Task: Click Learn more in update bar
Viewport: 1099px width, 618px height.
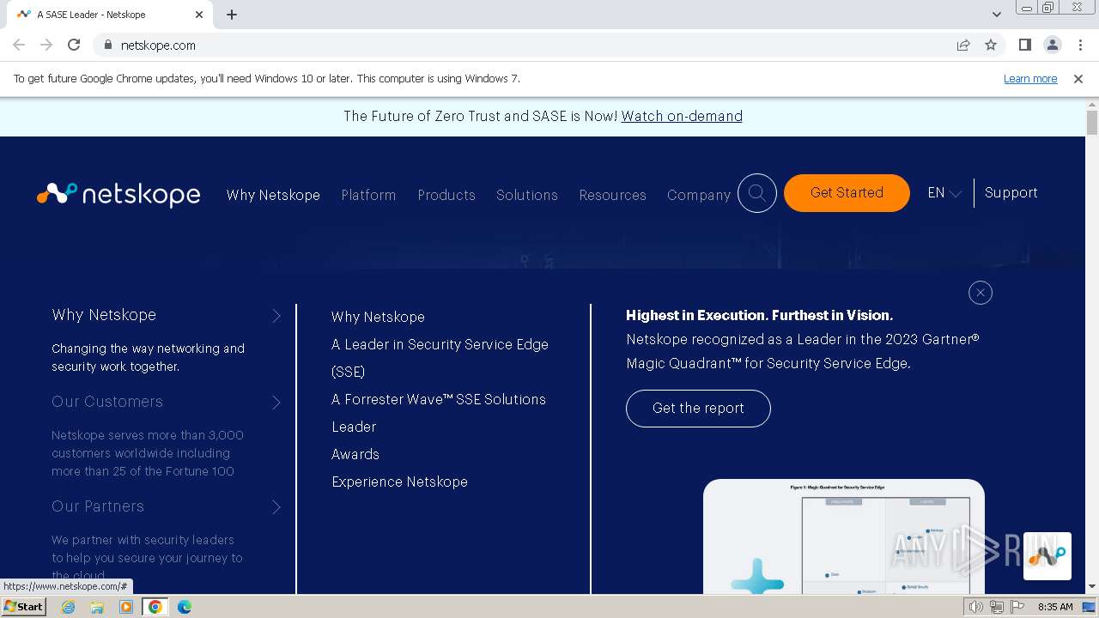Action: pos(1030,78)
